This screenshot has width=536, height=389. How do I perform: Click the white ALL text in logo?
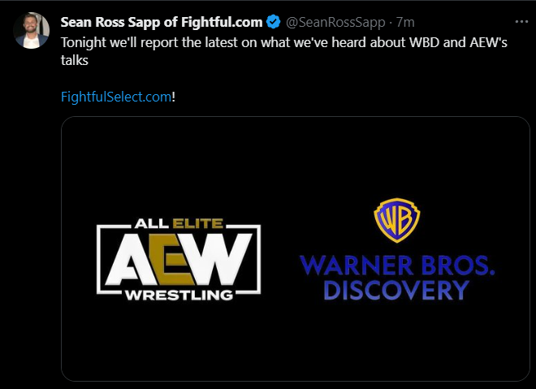[152, 224]
